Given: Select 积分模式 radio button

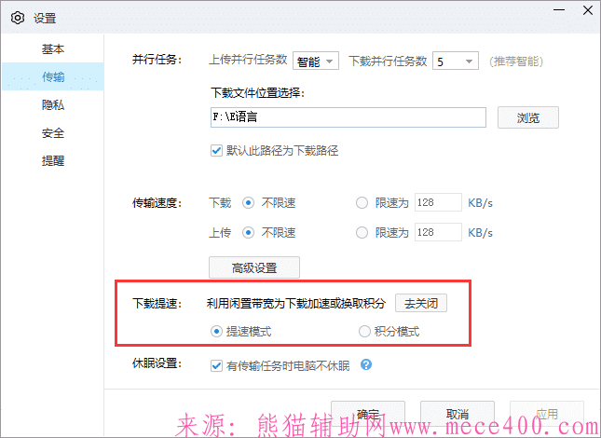Looking at the screenshot, I should pyautogui.click(x=364, y=331).
